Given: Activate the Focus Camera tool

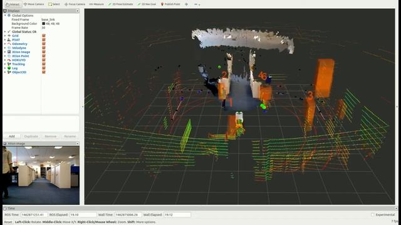Looking at the screenshot, I should tap(75, 4).
